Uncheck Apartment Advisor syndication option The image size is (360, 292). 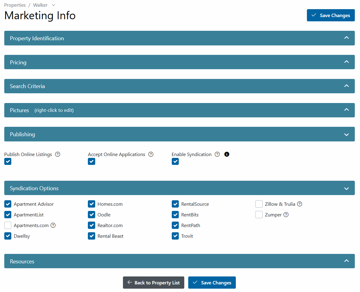pyautogui.click(x=8, y=204)
